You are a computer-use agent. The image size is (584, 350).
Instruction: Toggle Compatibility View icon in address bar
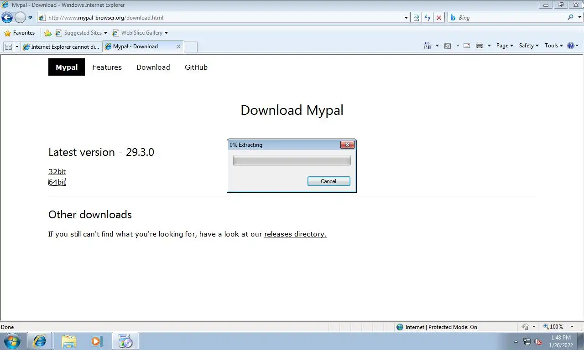[x=417, y=18]
